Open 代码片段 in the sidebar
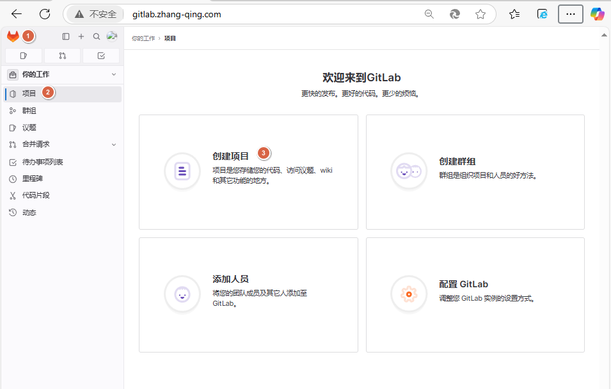Screen dimensions: 611x389 63,195
